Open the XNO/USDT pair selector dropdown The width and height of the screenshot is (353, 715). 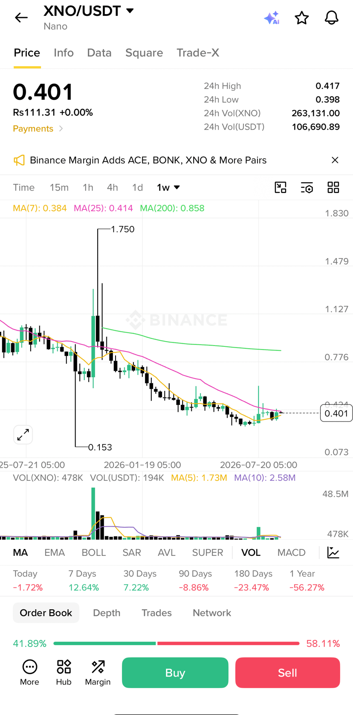point(89,11)
